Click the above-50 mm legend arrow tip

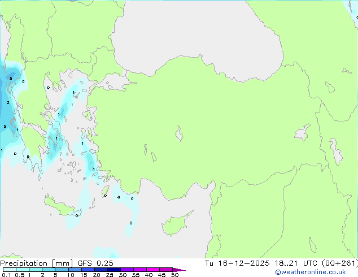pyautogui.click(x=179, y=270)
